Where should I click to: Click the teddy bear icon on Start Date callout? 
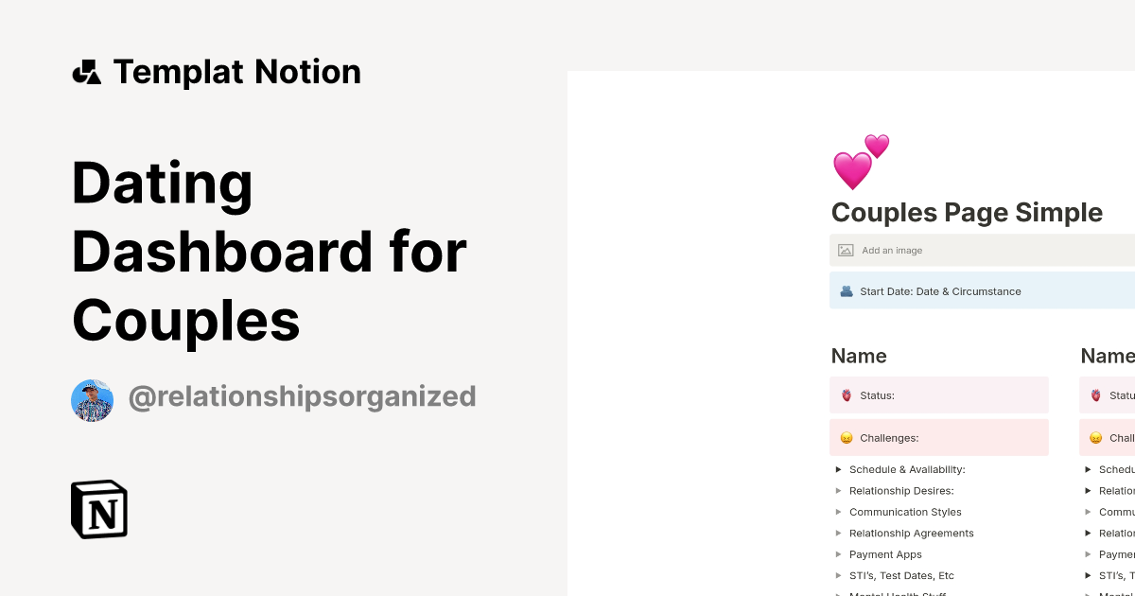tap(845, 290)
